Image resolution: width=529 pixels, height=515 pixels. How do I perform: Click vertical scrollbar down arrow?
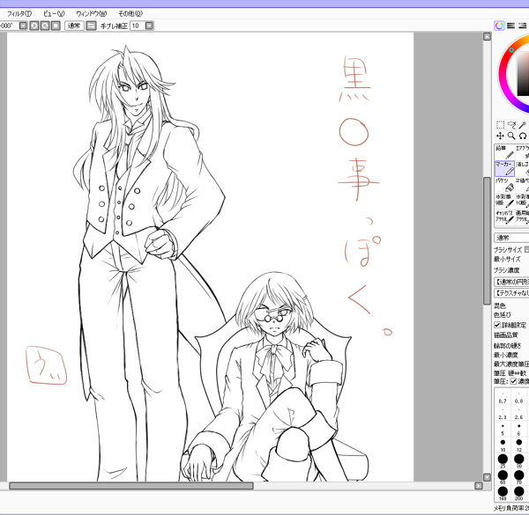[487, 477]
